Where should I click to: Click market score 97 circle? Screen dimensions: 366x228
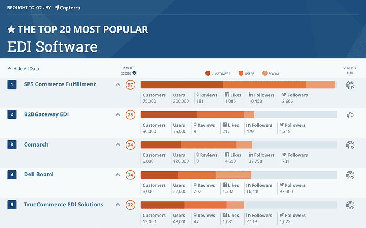pyautogui.click(x=131, y=85)
